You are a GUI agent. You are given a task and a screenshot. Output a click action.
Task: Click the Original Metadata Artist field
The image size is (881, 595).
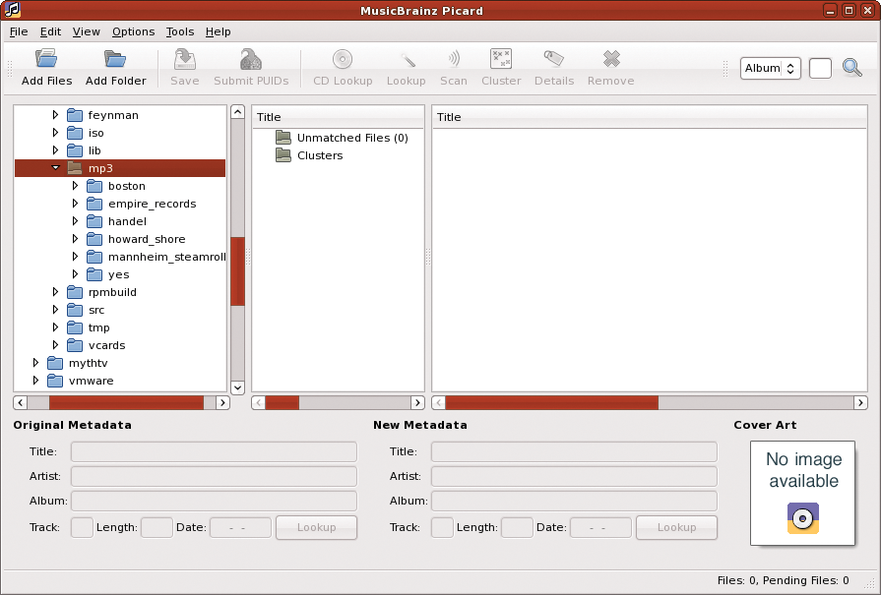tap(214, 477)
